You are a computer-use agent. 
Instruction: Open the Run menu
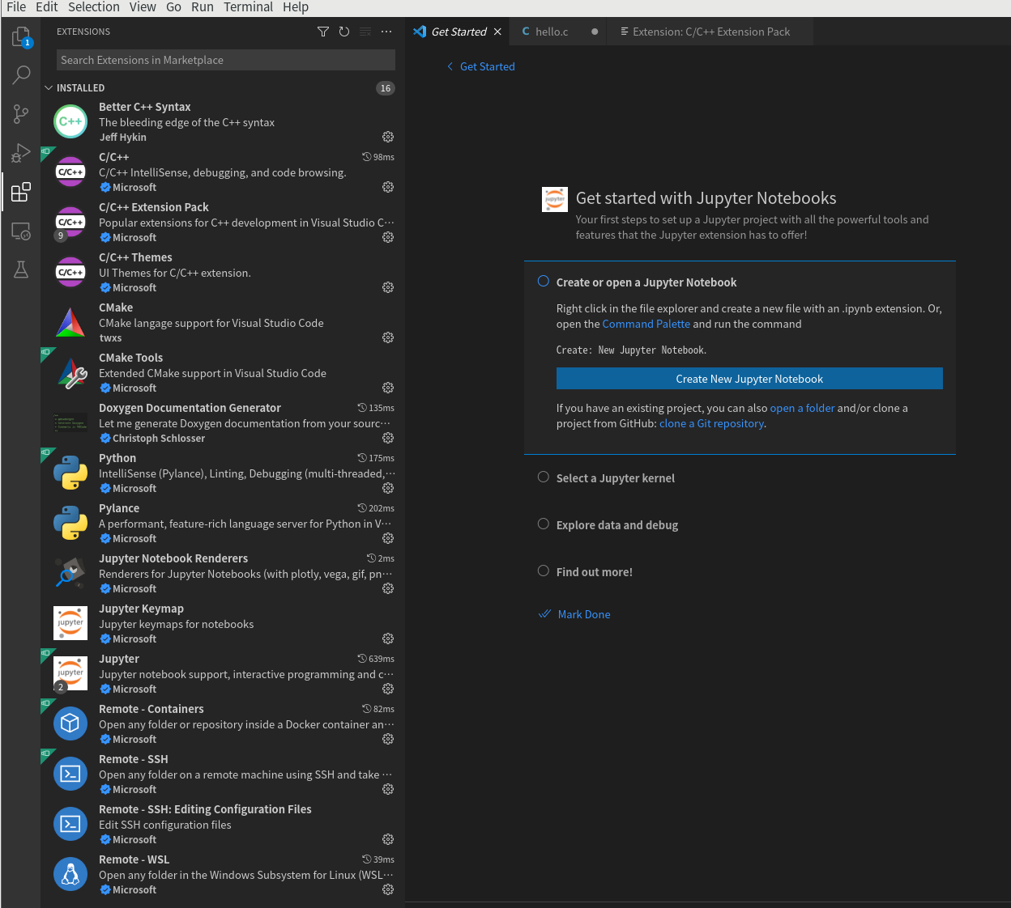(203, 7)
